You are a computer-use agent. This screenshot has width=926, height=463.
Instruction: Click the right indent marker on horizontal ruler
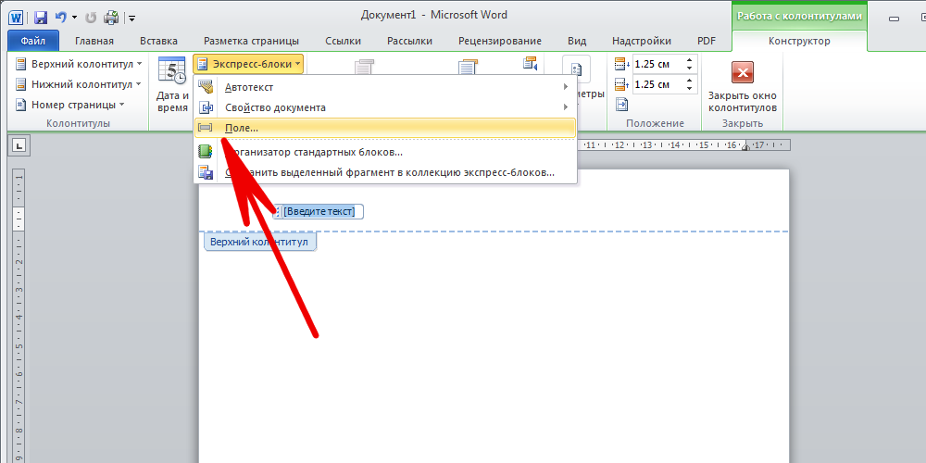745,146
